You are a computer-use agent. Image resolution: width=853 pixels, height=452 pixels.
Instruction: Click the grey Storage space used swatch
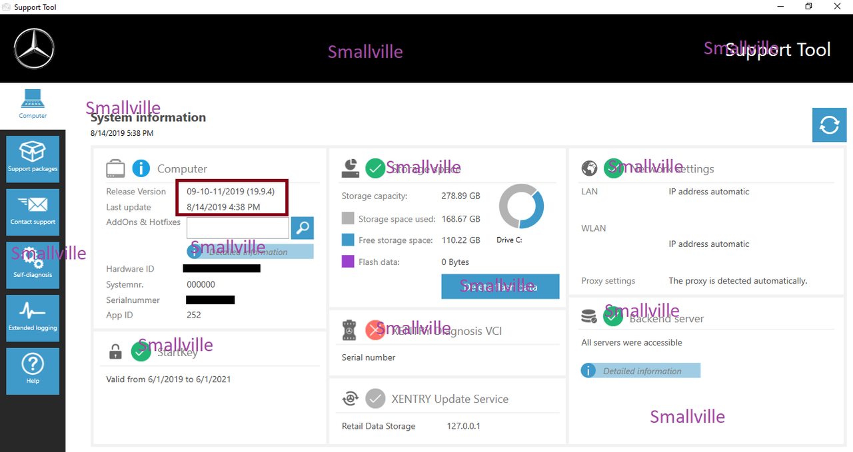(348, 218)
